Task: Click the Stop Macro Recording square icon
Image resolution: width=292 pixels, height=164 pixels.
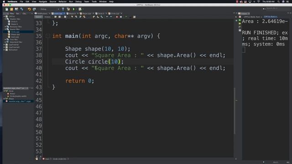Action: (x=121, y=17)
